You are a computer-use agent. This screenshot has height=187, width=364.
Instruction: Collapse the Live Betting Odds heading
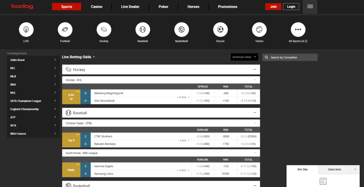pos(79,57)
